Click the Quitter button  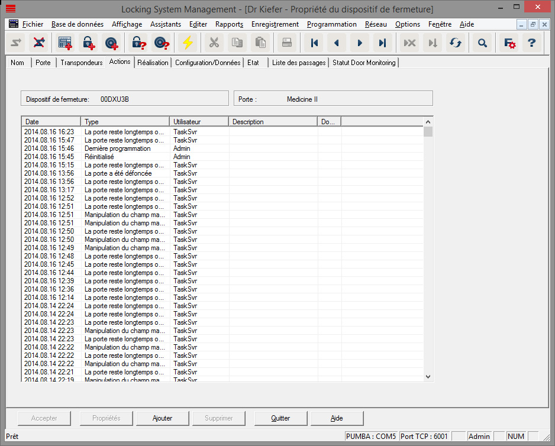pyautogui.click(x=280, y=418)
